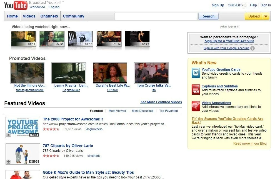Click the Sign Up link
This screenshot has height=179, width=275.
pyautogui.click(x=218, y=5)
